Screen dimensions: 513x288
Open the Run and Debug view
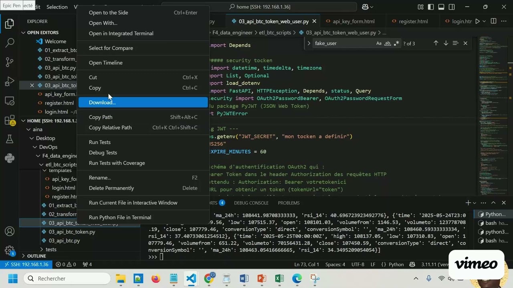pos(10,82)
